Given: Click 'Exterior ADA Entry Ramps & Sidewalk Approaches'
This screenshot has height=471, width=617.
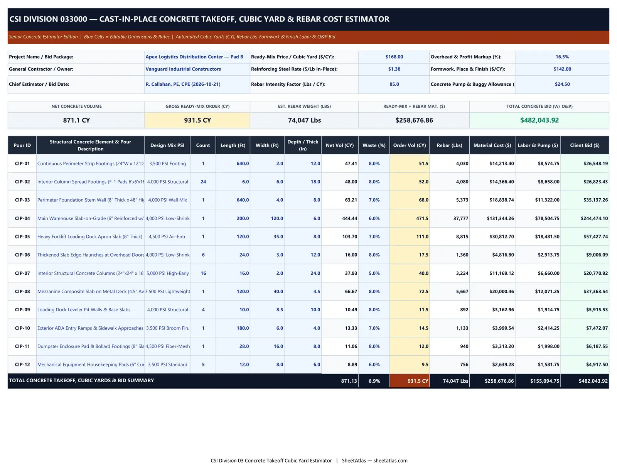Looking at the screenshot, I should click(x=90, y=328).
